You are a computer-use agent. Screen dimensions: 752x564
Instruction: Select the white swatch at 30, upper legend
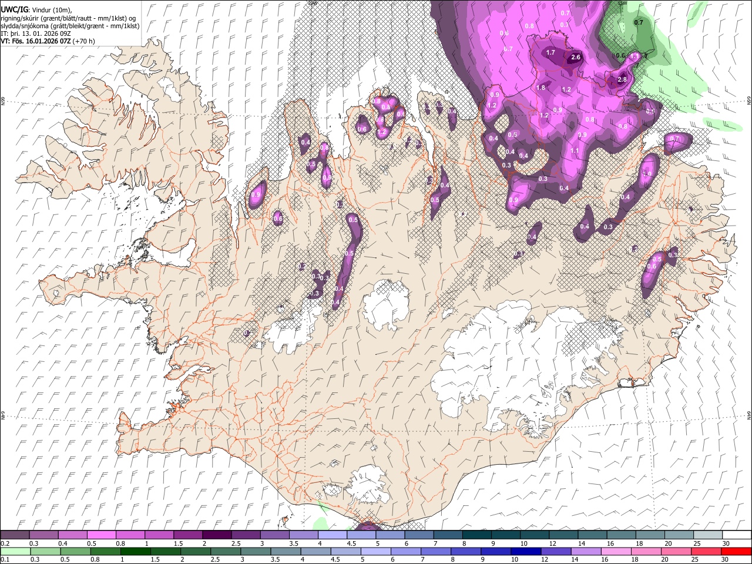click(737, 535)
